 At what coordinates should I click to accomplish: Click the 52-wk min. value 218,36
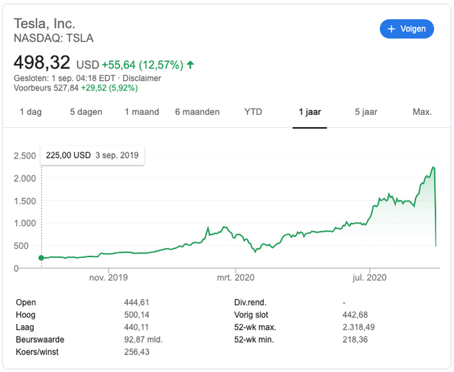[x=355, y=340]
